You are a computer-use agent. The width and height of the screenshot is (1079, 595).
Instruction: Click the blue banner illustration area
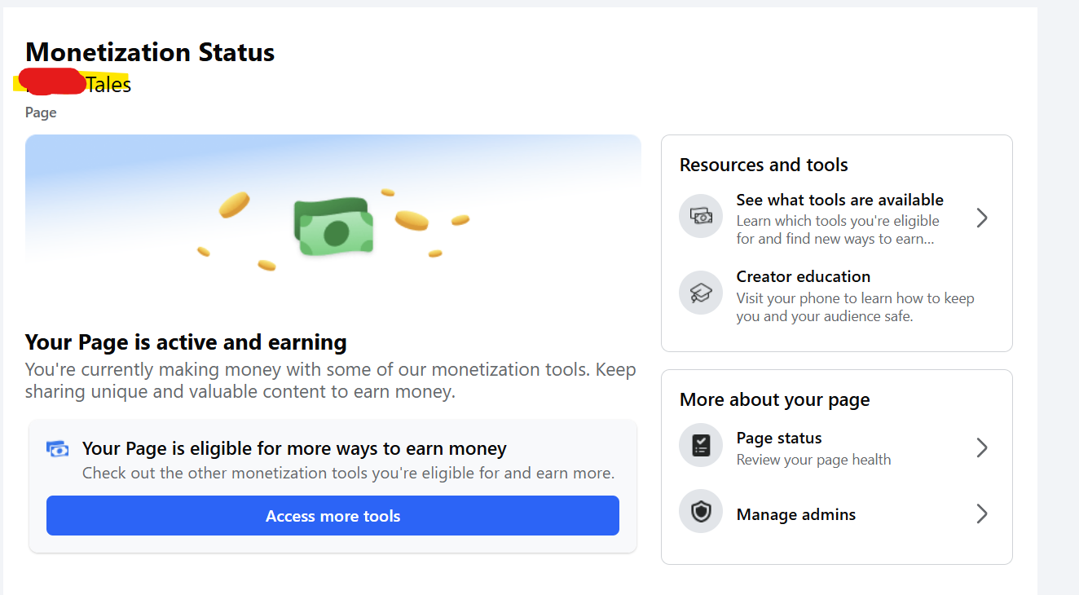(x=333, y=204)
